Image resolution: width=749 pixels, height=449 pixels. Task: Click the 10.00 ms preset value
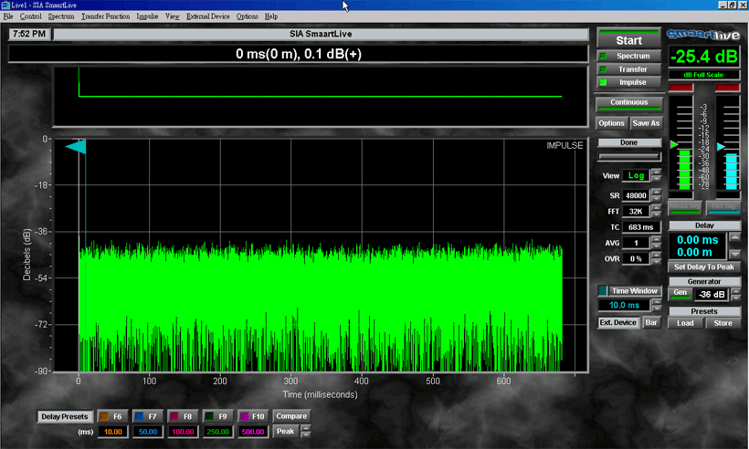click(112, 432)
